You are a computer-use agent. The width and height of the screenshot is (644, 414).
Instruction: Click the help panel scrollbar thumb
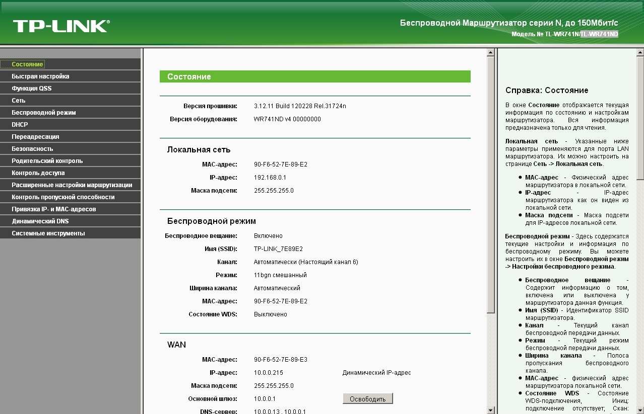639,118
